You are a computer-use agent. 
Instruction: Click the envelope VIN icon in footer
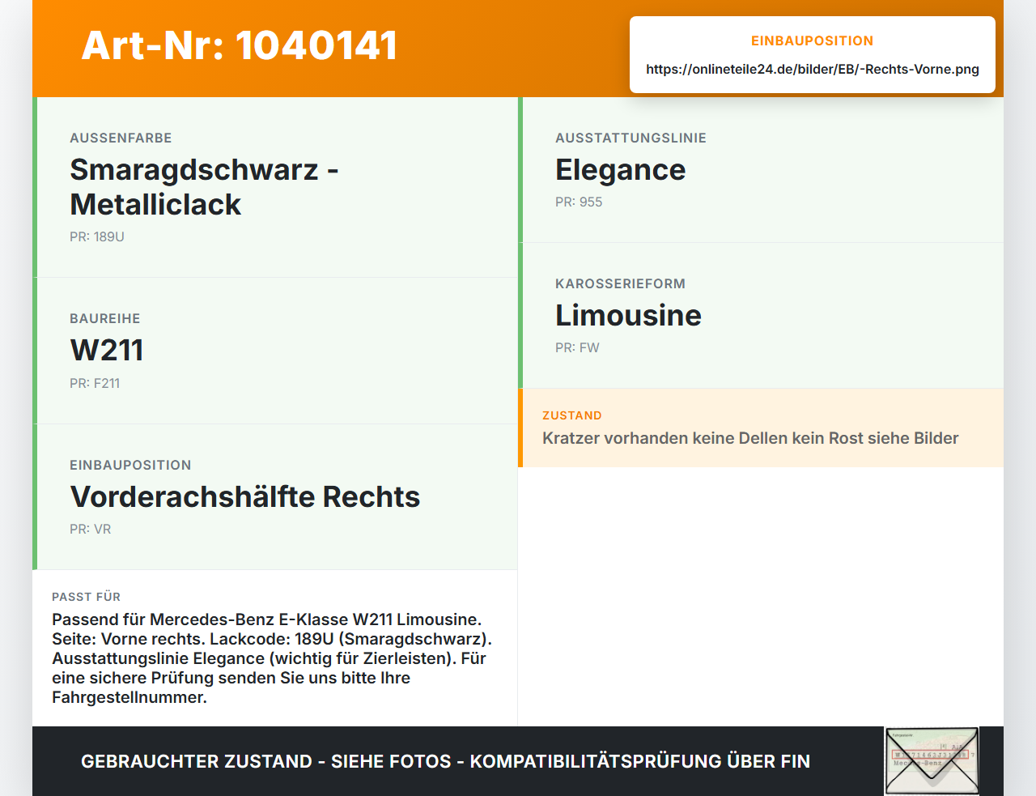click(x=932, y=761)
